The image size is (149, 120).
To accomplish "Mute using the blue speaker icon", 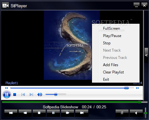I will (x=40, y=94).
